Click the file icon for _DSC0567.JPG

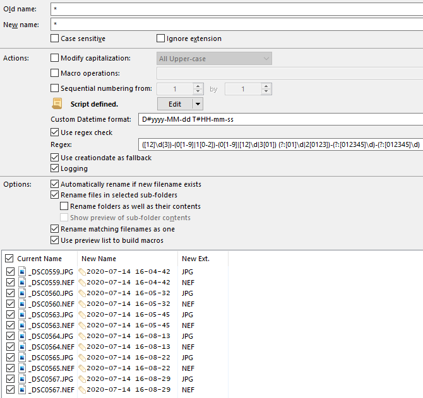click(22, 378)
